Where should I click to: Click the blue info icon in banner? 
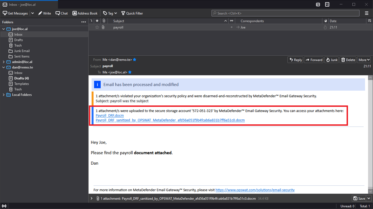97,85
